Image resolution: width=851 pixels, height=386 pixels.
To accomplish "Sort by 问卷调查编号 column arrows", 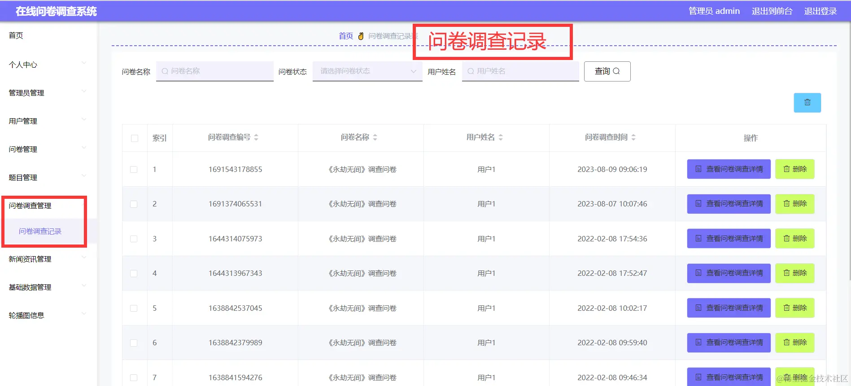I will 256,137.
